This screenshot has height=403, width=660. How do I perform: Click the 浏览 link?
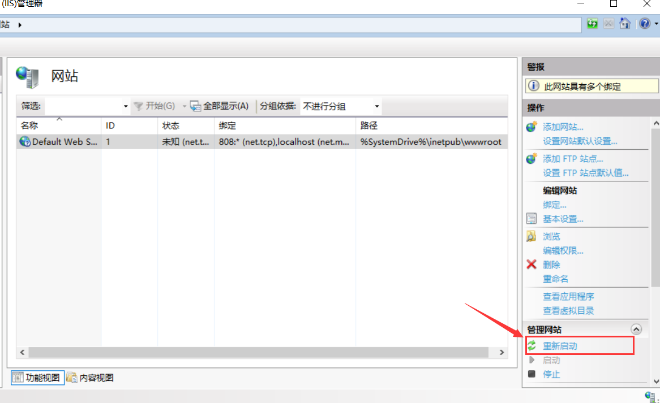(x=551, y=237)
